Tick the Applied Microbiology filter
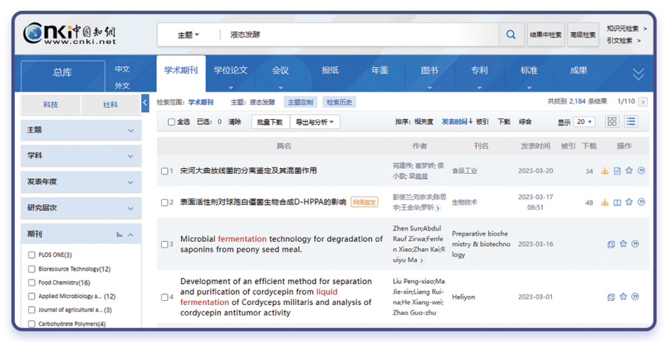 (31, 296)
